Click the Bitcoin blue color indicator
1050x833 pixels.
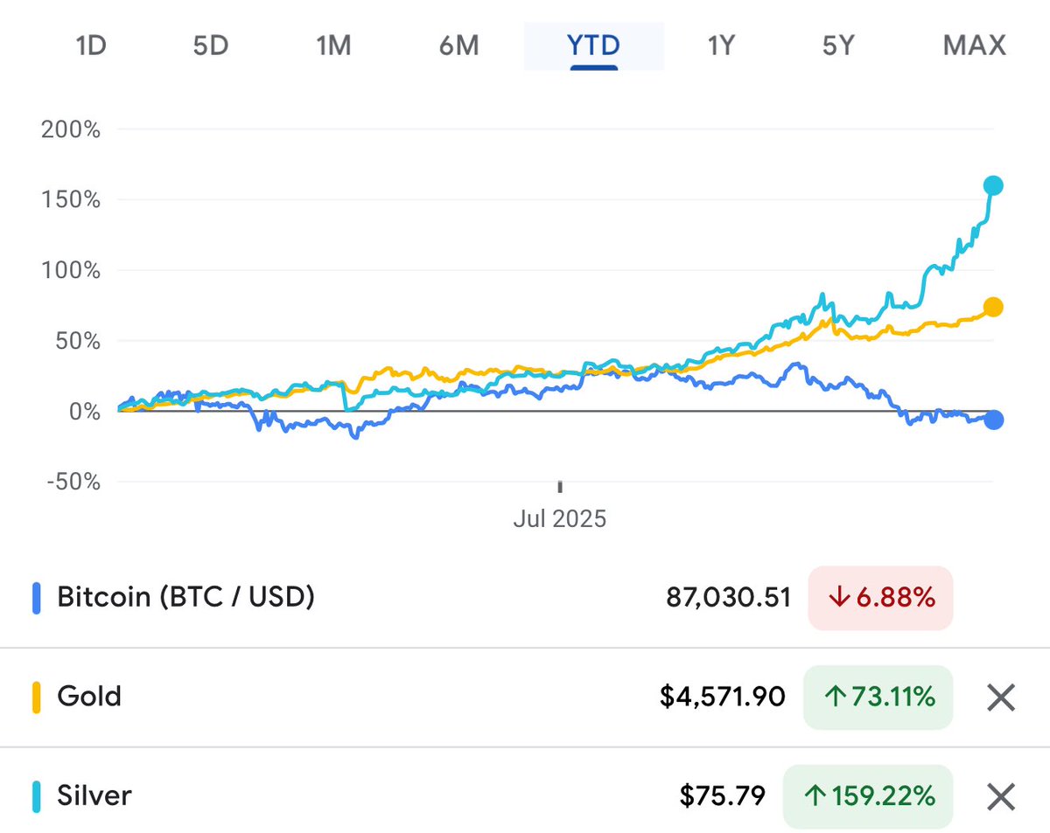point(37,598)
